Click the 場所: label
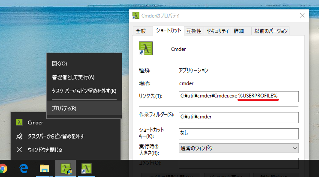 coord(144,83)
